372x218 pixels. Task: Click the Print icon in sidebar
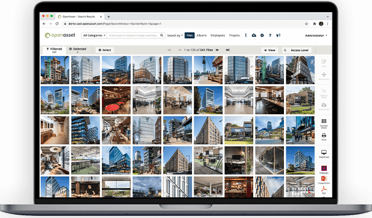[324, 137]
